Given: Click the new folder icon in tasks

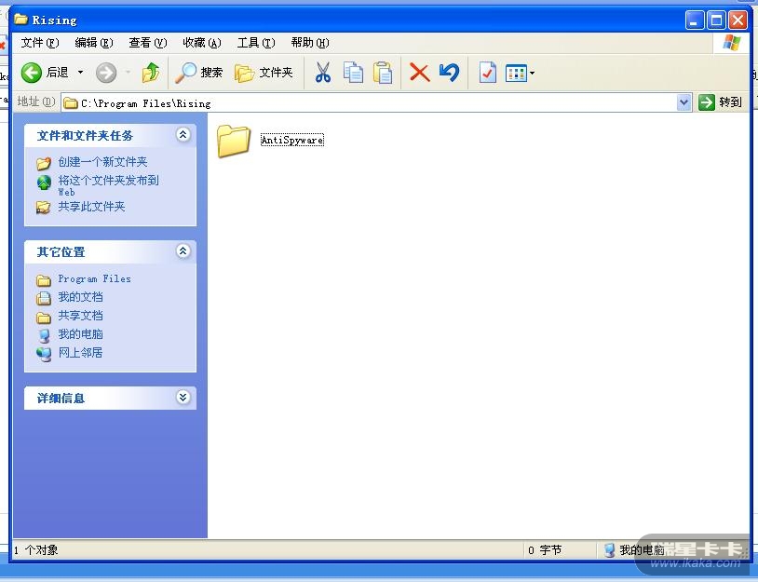Looking at the screenshot, I should 44,163.
